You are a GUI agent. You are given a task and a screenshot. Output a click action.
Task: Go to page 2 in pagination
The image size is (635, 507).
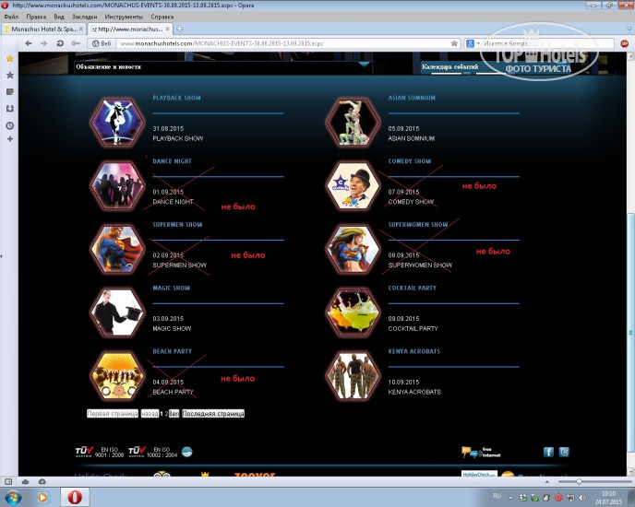[x=166, y=414]
